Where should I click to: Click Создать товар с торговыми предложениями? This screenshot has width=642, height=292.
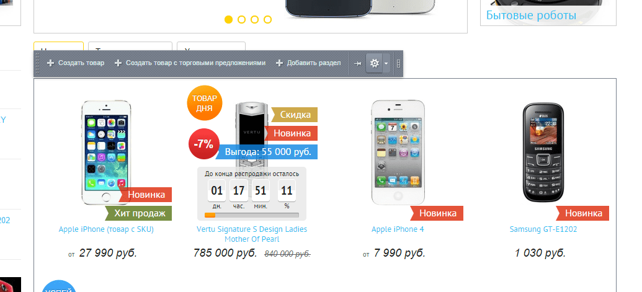point(195,63)
